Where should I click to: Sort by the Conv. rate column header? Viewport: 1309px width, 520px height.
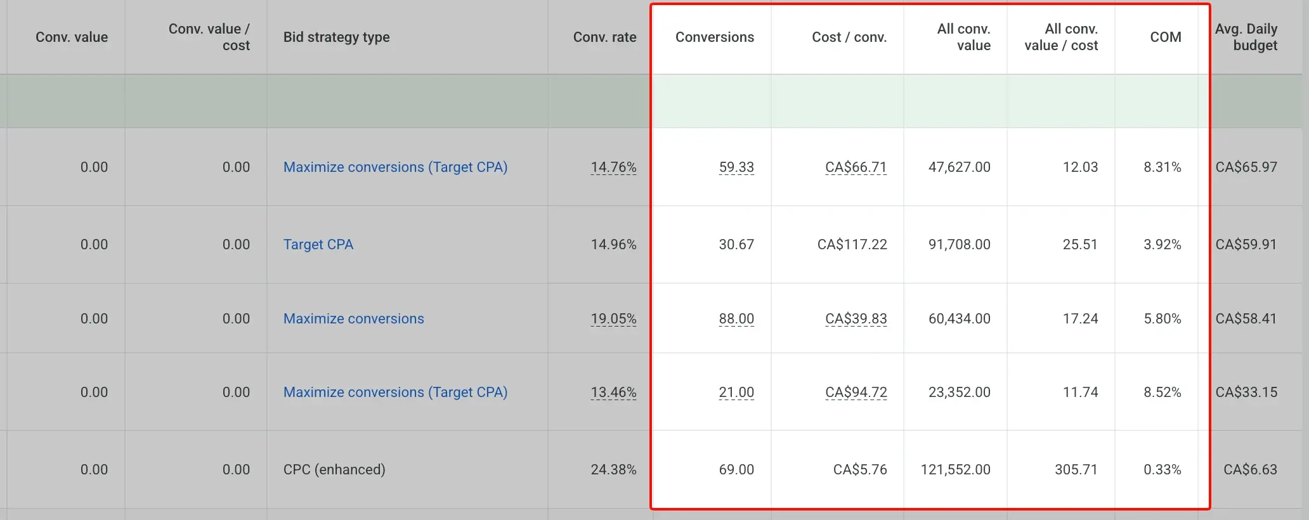605,37
